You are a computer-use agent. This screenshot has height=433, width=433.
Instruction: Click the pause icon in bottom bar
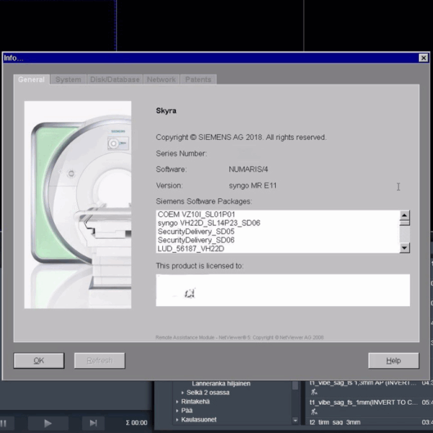pyautogui.click(x=4, y=423)
